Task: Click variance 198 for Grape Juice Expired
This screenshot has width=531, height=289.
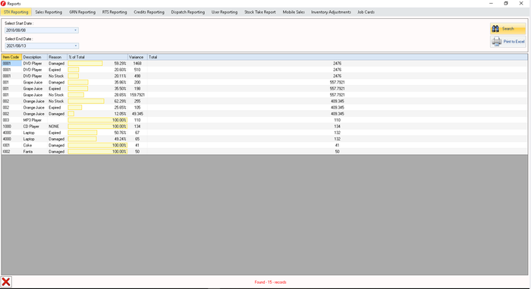Action: [x=137, y=89]
